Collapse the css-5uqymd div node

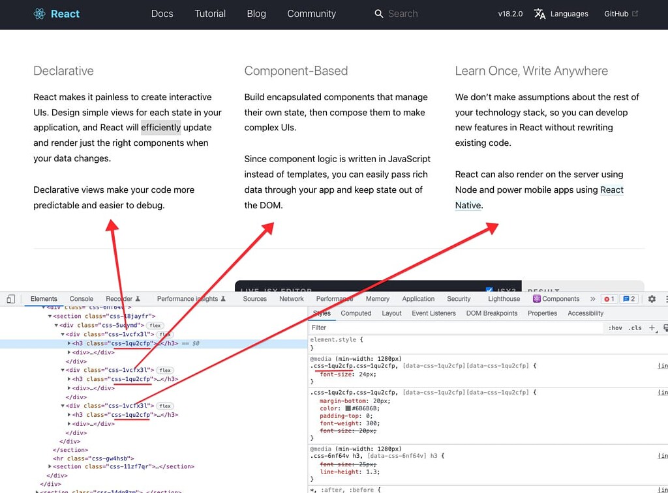click(x=57, y=325)
